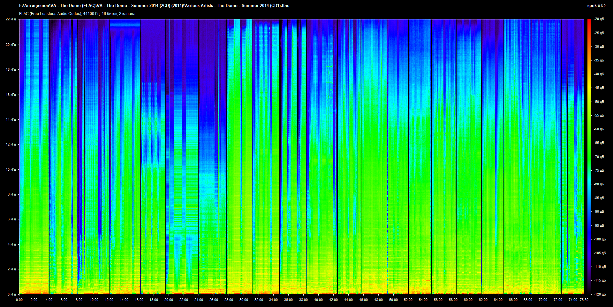Click the 22 кГц frequency label

[x=11, y=19]
